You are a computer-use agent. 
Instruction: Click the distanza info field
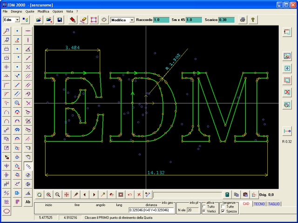pyautogui.click(x=151, y=210)
